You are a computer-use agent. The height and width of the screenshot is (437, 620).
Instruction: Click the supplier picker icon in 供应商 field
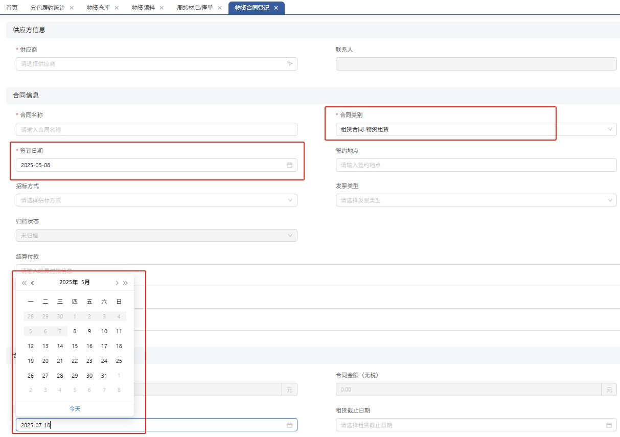pyautogui.click(x=289, y=64)
